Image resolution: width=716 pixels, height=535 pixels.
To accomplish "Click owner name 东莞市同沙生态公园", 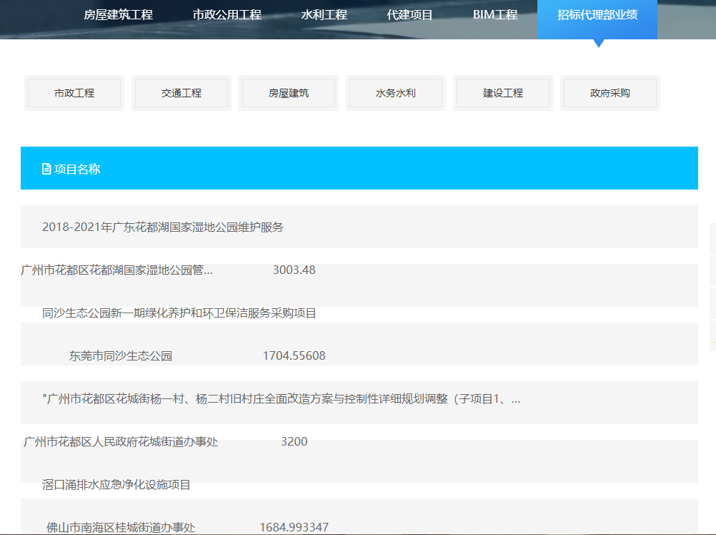I will (121, 356).
